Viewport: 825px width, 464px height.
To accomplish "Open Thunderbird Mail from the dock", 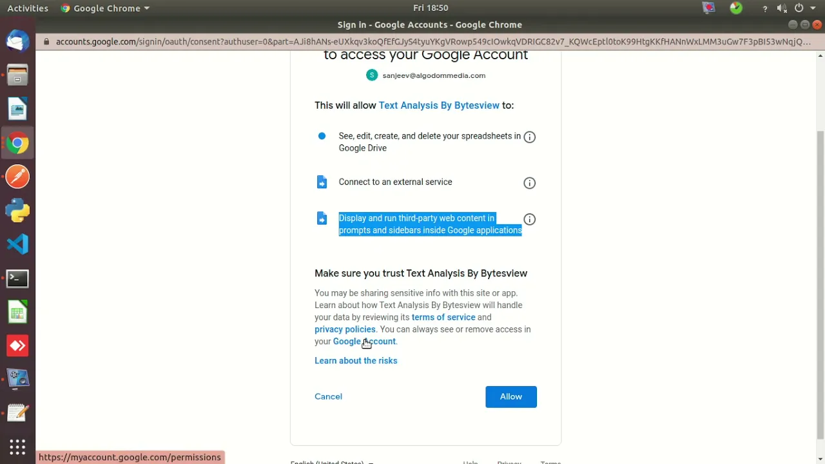I will tap(17, 41).
